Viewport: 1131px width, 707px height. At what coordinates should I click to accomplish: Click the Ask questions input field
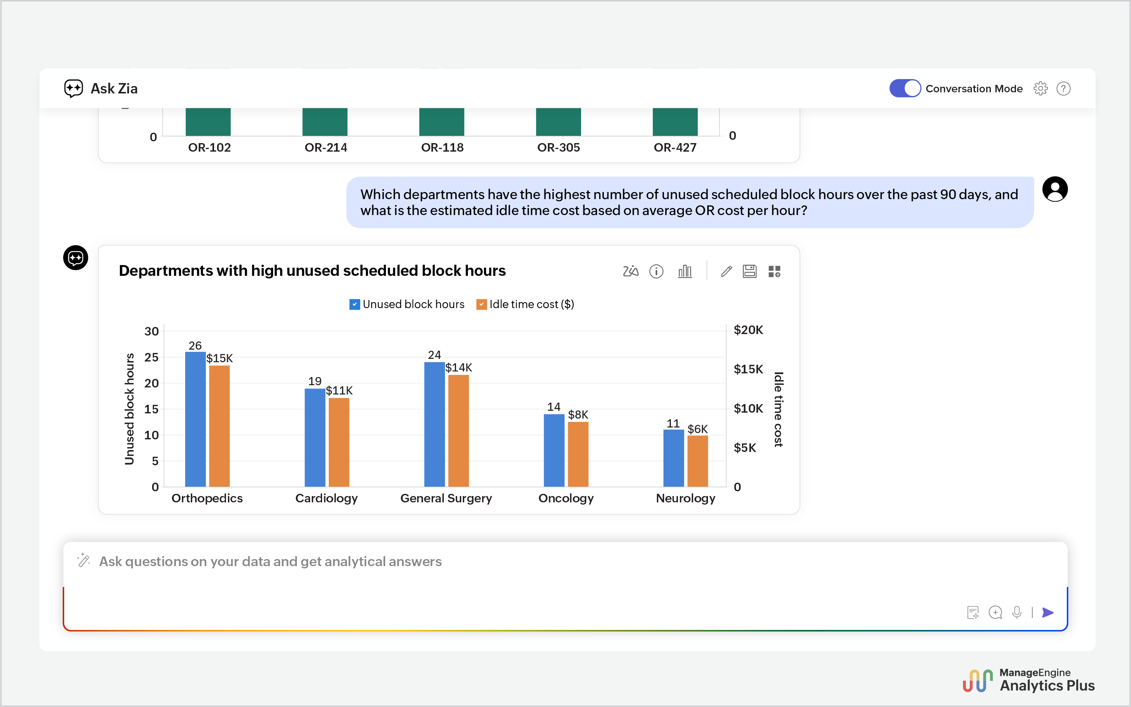click(565, 586)
